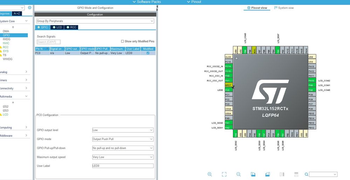
Task: Open the GPIO Pull-up/Pull-down dropdown
Action: point(123,148)
